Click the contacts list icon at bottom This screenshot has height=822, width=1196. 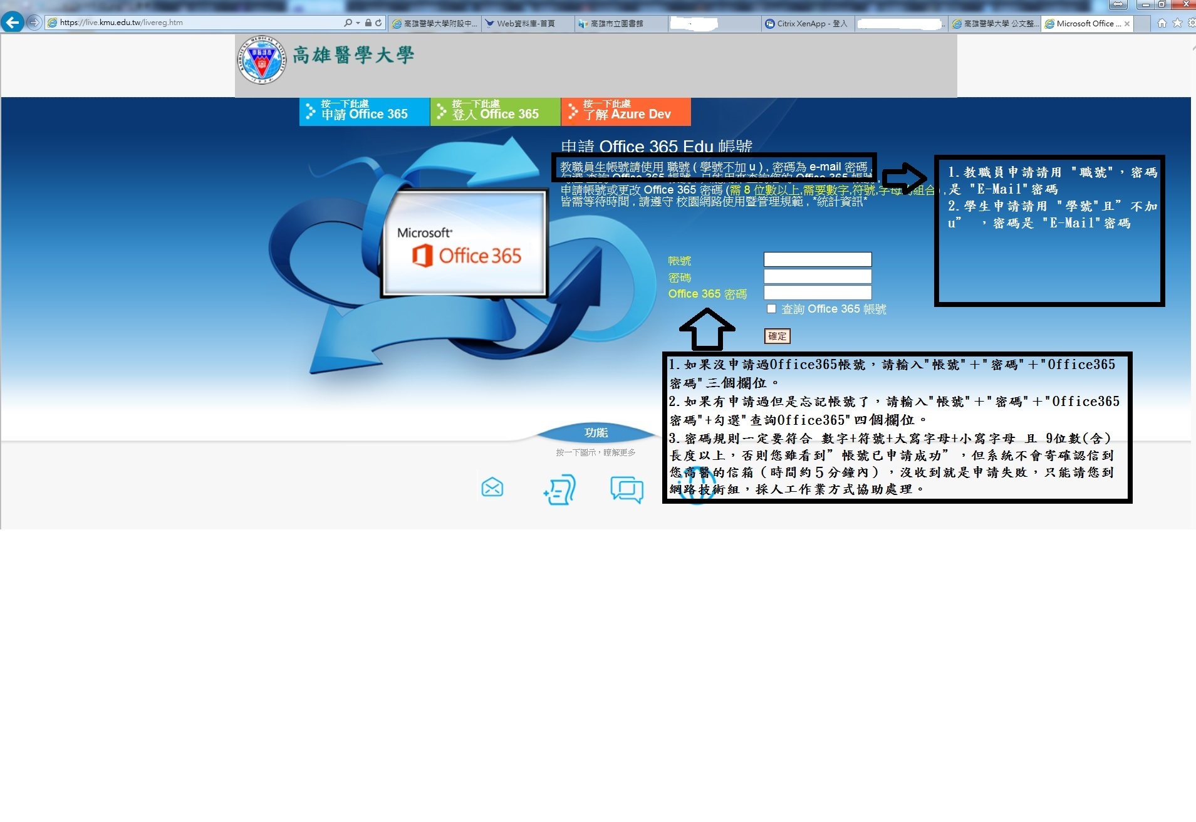tap(559, 489)
